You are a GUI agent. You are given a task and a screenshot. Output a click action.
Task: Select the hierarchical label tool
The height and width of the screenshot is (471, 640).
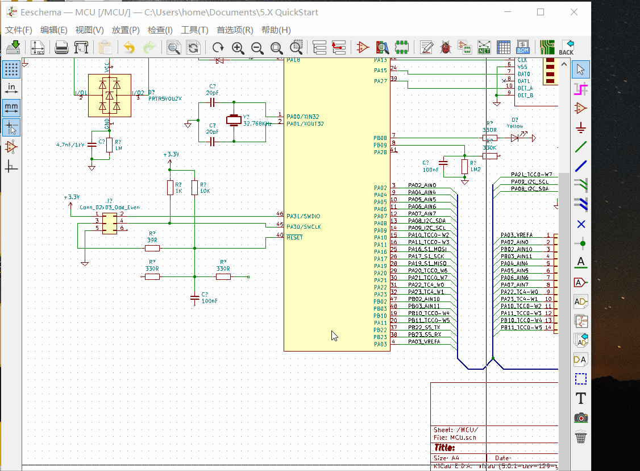[581, 301]
